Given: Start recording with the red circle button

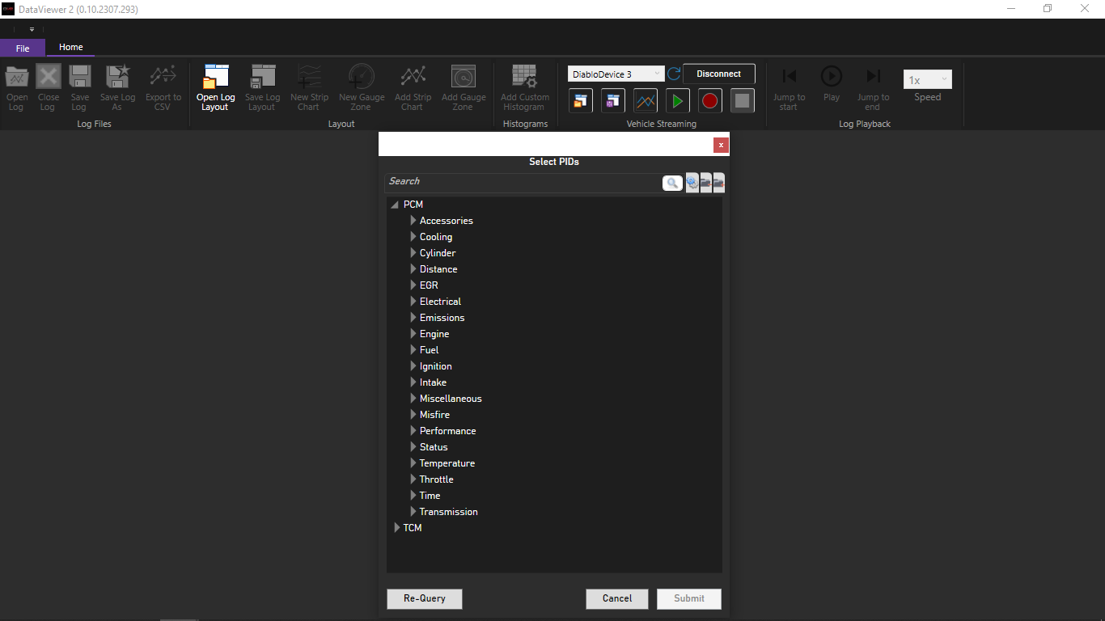Looking at the screenshot, I should click(710, 100).
